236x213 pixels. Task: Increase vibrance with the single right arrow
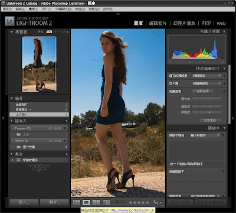(210, 112)
